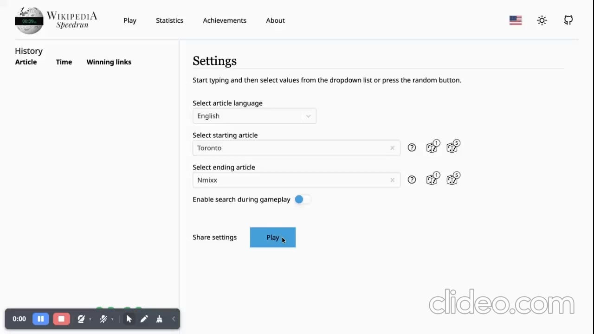
Task: Roll the dice-5 random for ending article
Action: tap(453, 179)
